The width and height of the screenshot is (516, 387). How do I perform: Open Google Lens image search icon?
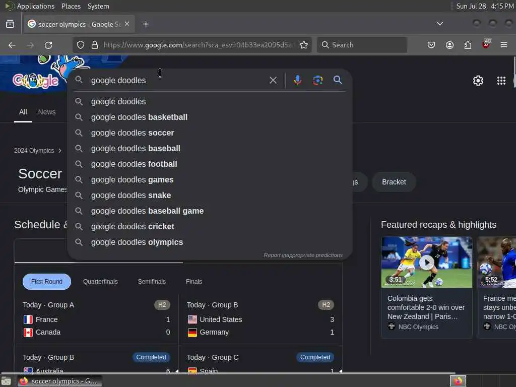[x=317, y=80]
